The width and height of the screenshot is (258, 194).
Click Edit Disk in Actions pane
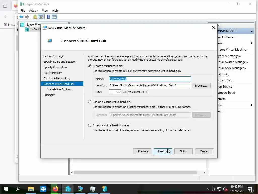click(x=223, y=74)
